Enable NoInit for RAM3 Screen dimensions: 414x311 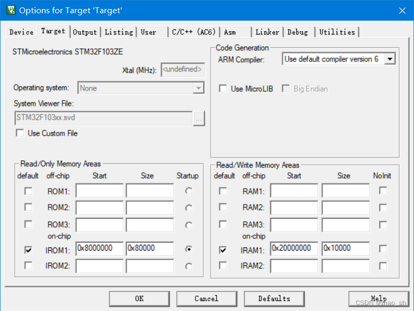pos(383,225)
